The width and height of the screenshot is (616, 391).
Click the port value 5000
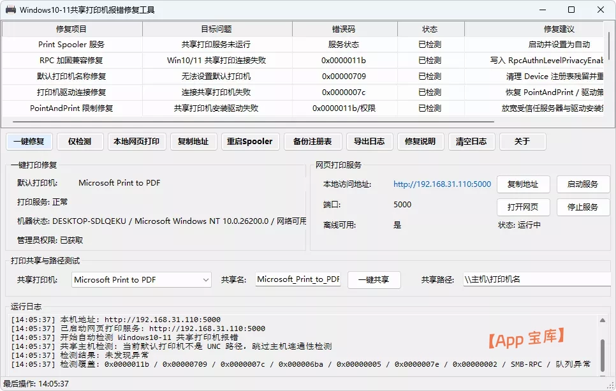[402, 205]
